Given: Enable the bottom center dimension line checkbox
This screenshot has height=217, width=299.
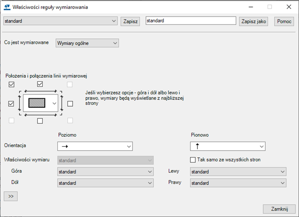Looking at the screenshot, I should coord(40,121).
